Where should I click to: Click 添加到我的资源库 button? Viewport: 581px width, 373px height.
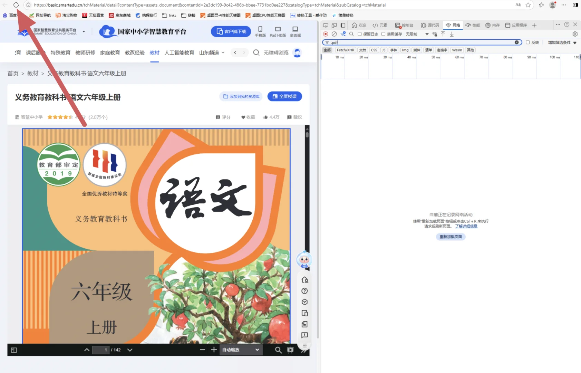tap(241, 96)
